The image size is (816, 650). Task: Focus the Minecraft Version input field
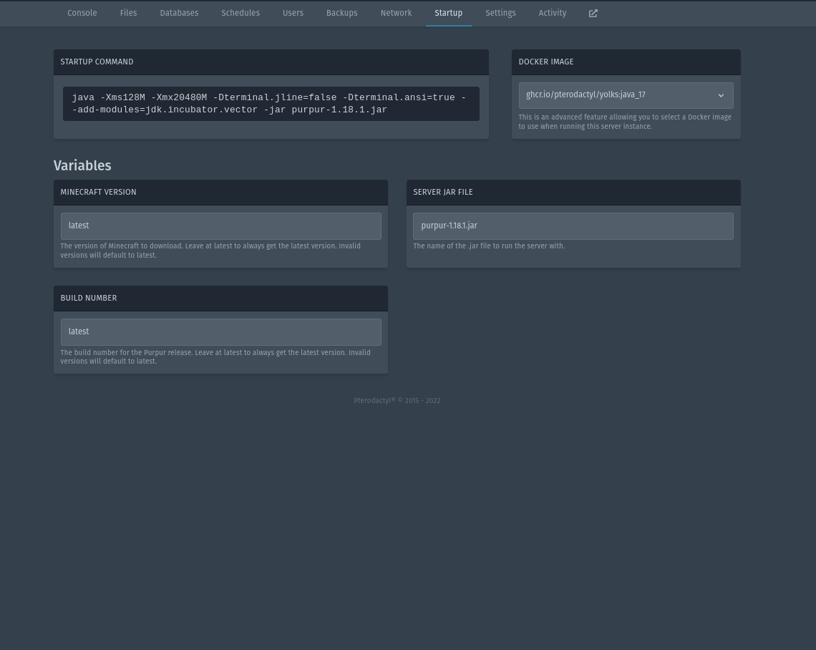(220, 226)
